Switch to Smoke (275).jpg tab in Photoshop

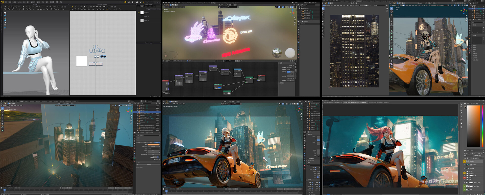[378, 103]
